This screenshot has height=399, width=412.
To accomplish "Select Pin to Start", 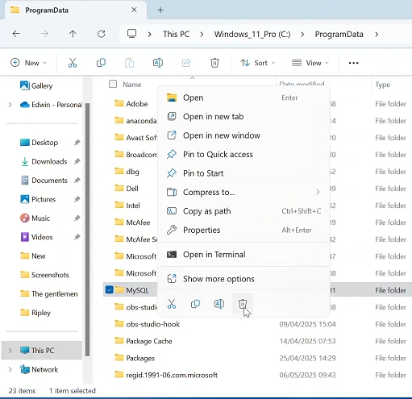I will (243, 173).
